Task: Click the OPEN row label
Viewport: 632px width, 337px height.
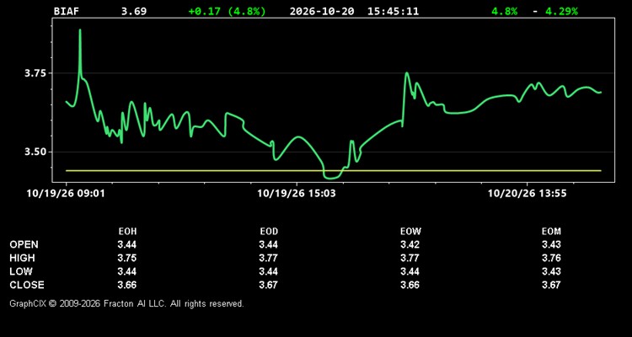Action: coord(24,244)
